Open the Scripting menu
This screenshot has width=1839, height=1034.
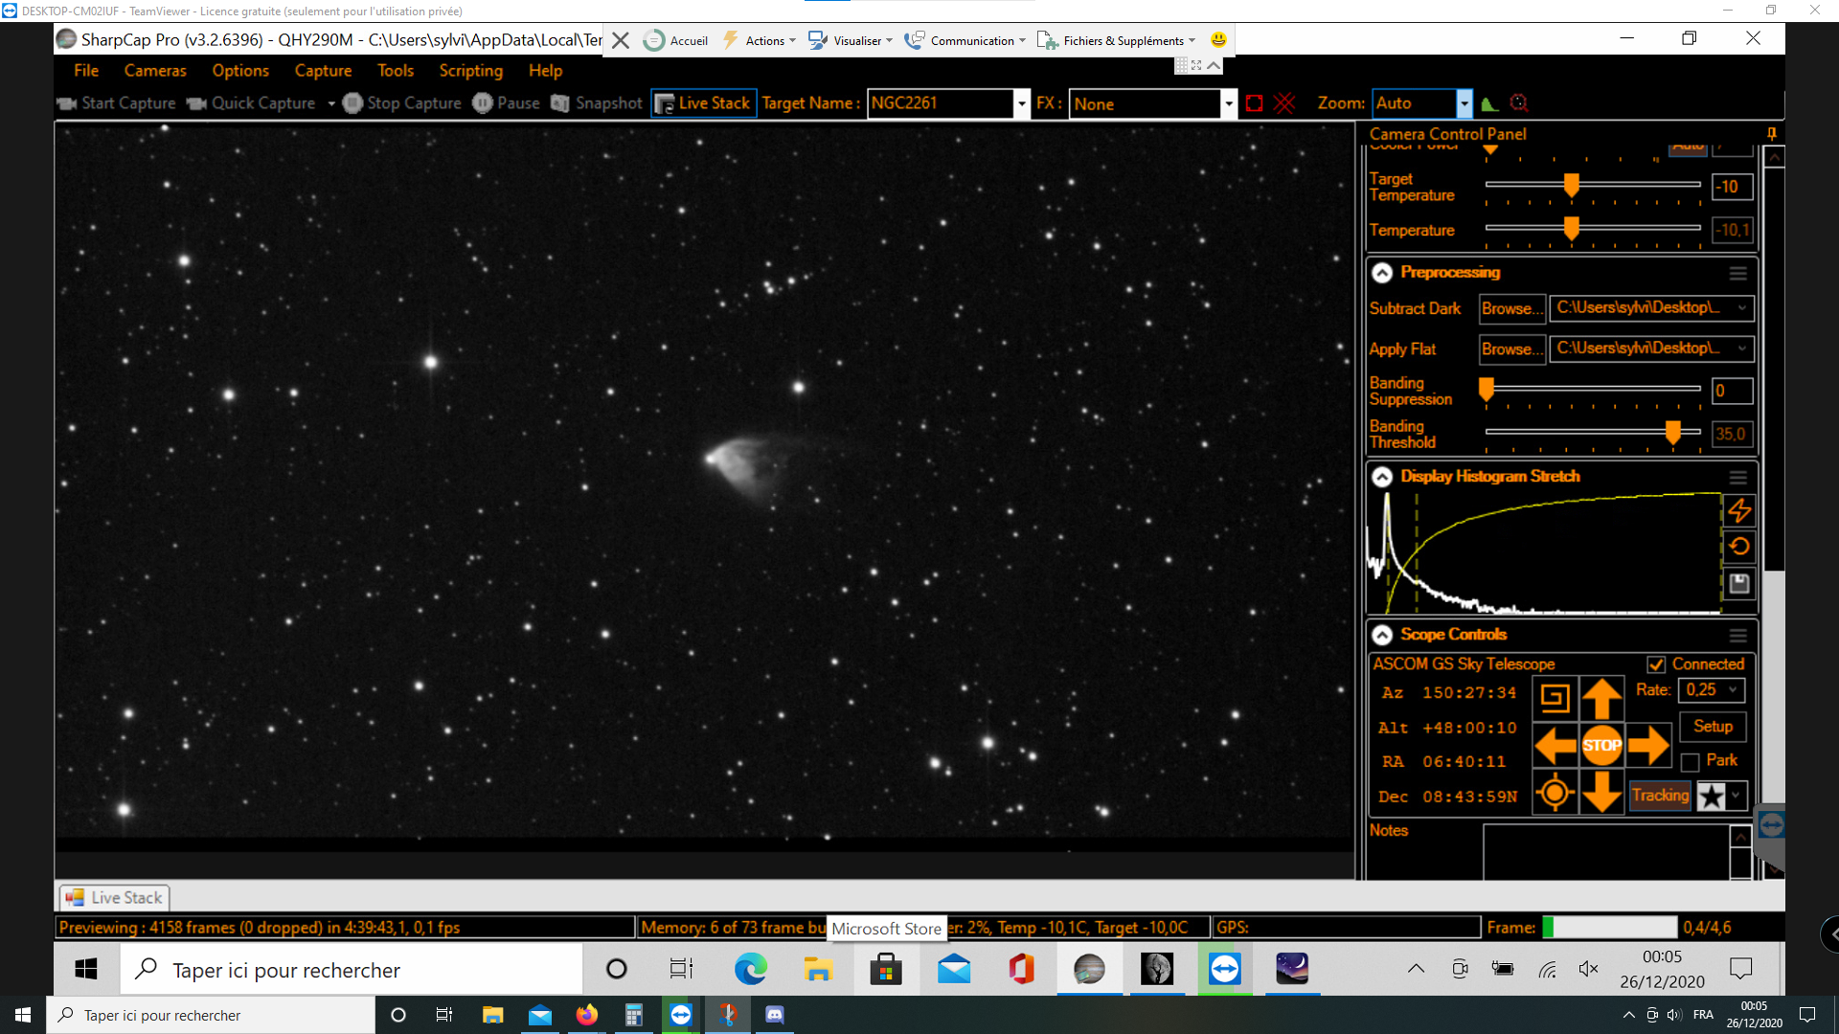[470, 71]
